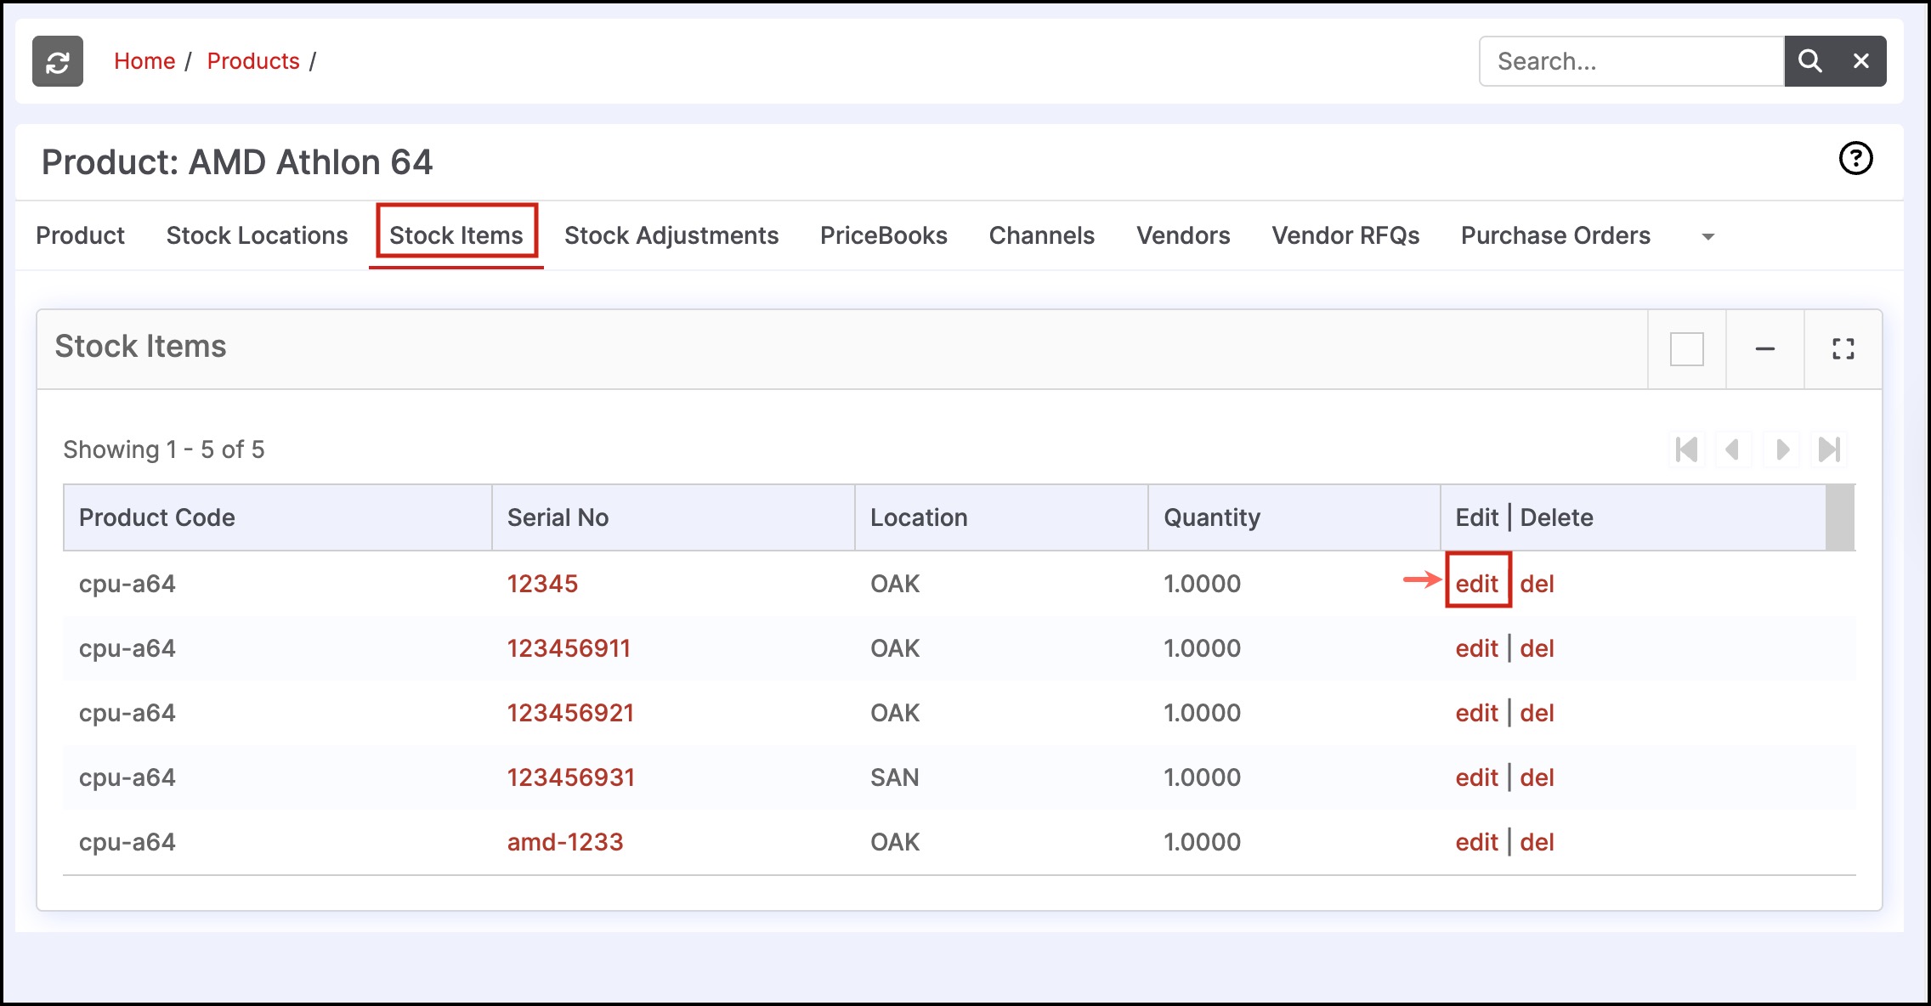
Task: Toggle the Stock Items panel checkbox
Action: pos(1686,348)
